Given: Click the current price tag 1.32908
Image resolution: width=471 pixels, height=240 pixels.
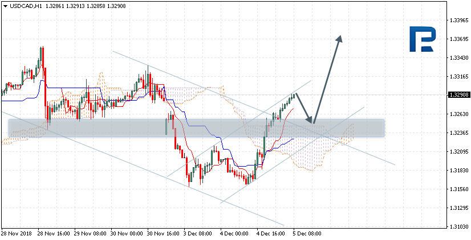Looking at the screenshot, I should click(x=458, y=95).
